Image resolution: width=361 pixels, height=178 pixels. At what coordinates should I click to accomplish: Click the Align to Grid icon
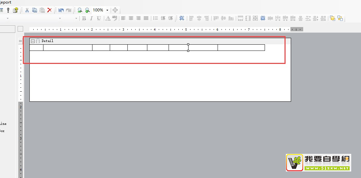pyautogui.click(x=182, y=18)
